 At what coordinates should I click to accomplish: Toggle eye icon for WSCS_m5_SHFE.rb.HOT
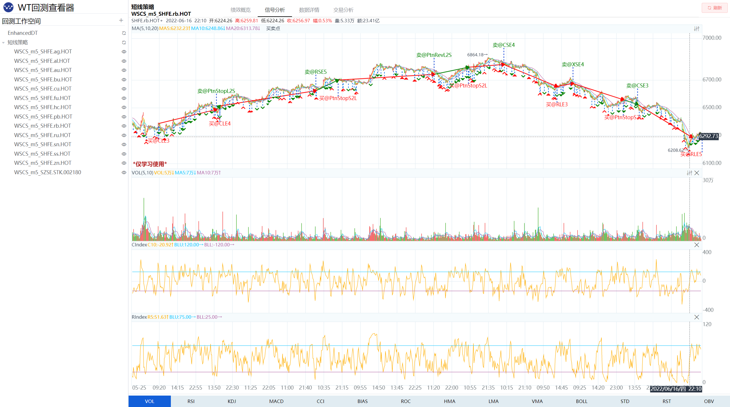click(x=124, y=126)
